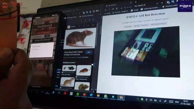194x109 pixels.
Task: Show hidden system tray icons chevron
Action: 138,99
